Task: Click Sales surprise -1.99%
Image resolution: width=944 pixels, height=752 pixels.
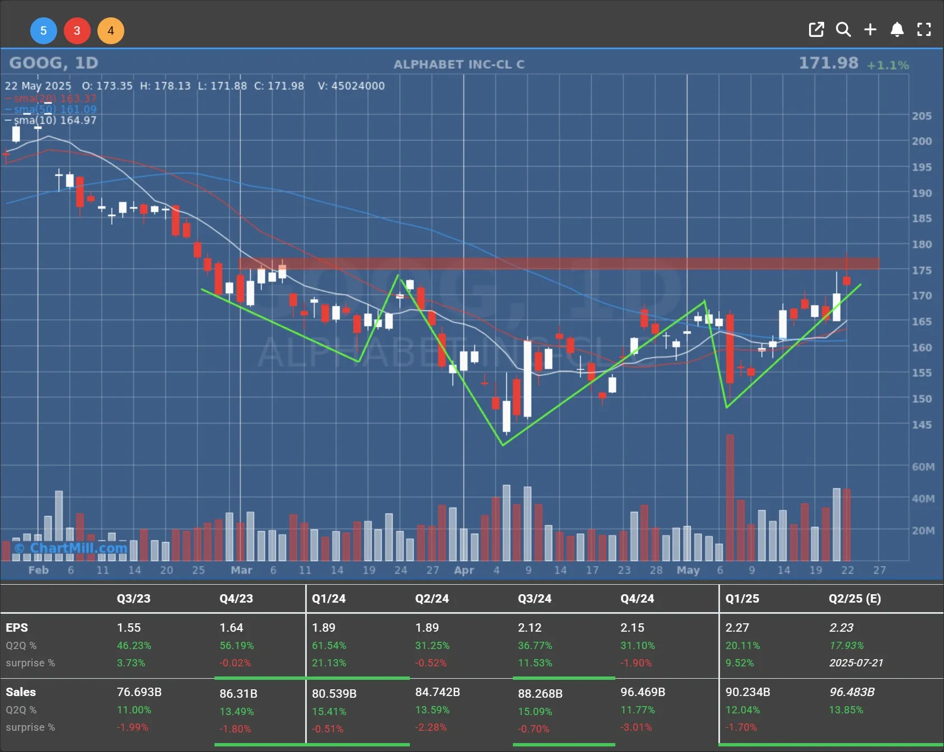Action: pyautogui.click(x=133, y=727)
